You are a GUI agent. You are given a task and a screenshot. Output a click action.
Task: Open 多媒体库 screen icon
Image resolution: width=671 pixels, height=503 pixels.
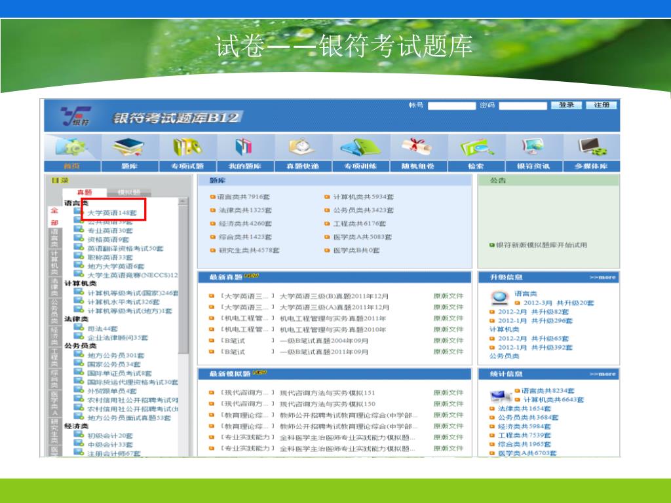pos(592,147)
